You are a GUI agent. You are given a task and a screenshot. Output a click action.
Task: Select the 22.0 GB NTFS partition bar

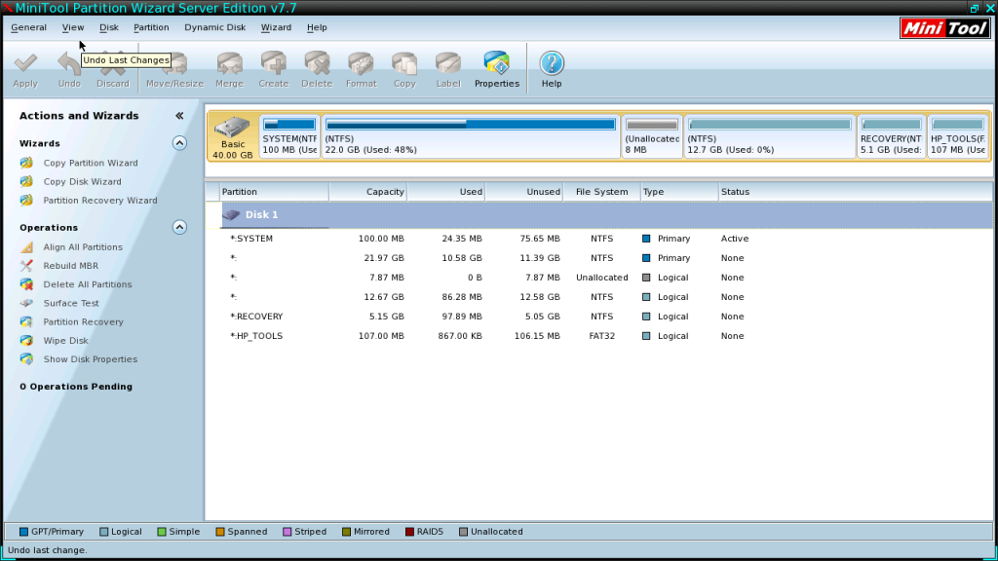point(471,136)
